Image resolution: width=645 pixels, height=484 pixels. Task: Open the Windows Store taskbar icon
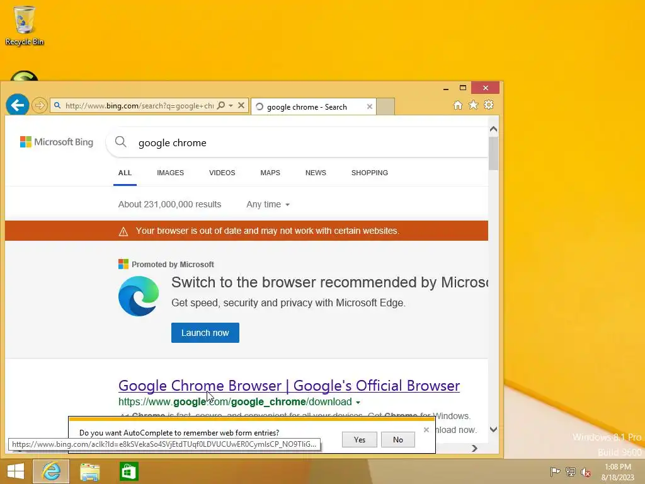[x=128, y=471]
